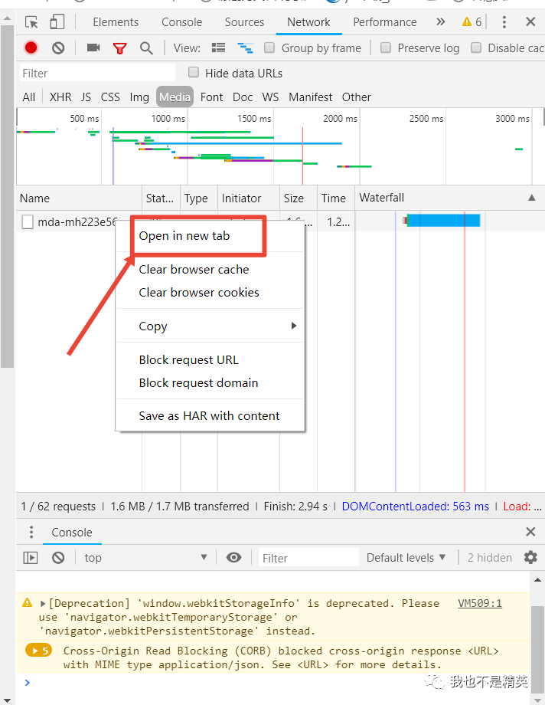Screen dimensions: 545x705
Task: Filter requests by Other
Action: pyautogui.click(x=356, y=97)
